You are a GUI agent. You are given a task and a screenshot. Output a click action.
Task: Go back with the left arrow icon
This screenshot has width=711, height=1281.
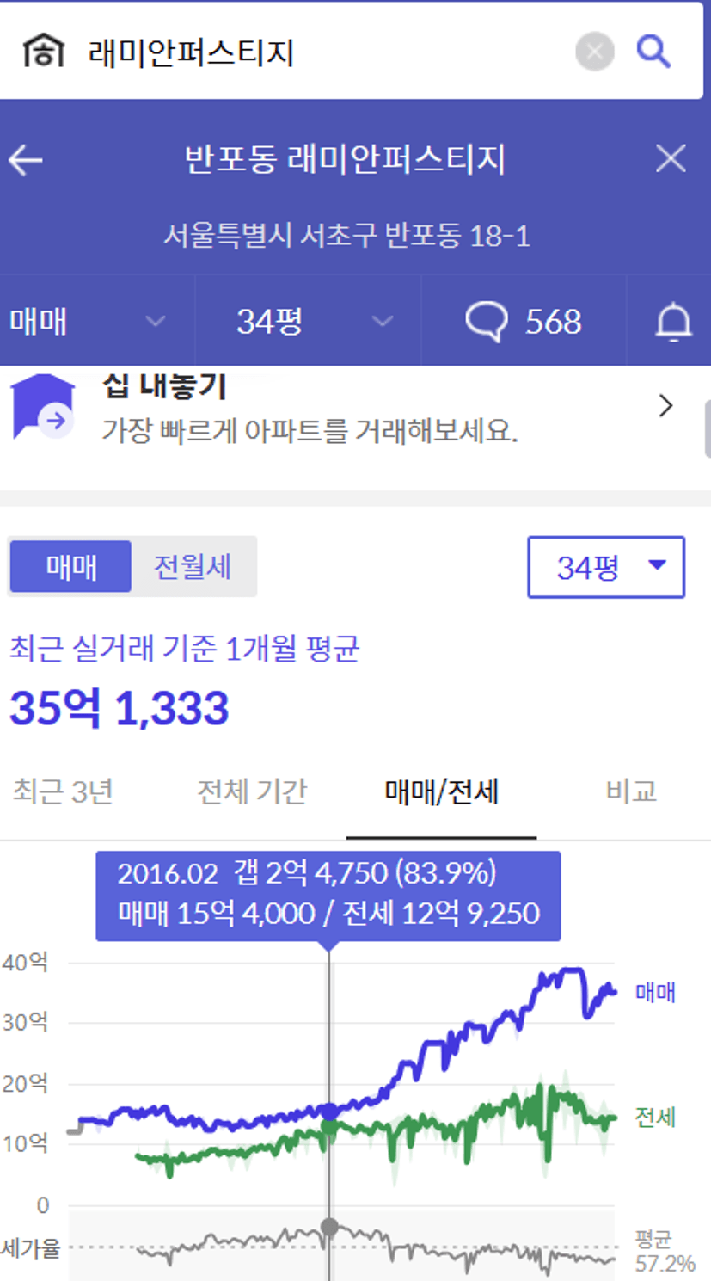click(26, 160)
